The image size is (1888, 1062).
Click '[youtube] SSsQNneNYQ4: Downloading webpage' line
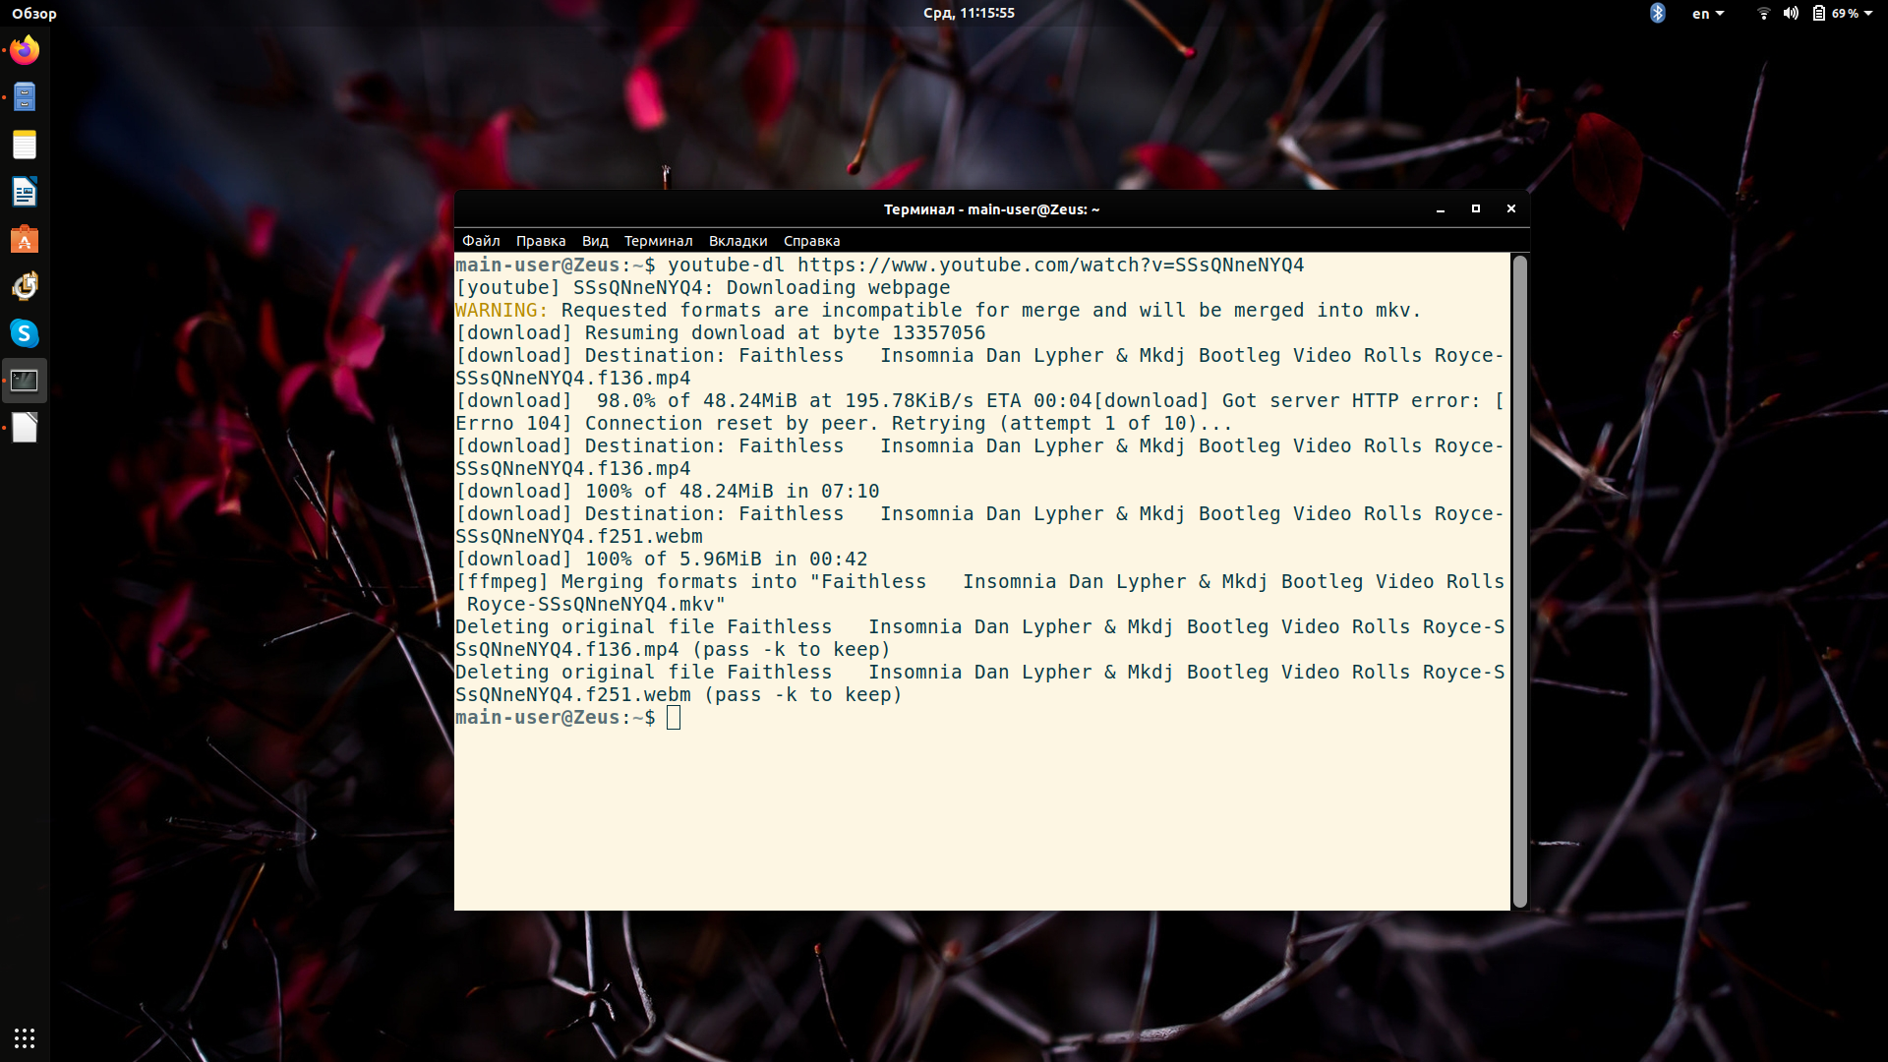703,287
